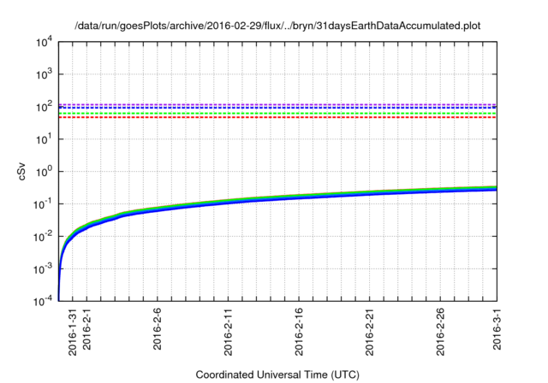Click the 2016-1-31 date tick label
Screen dimensions: 548x383
tap(72, 332)
